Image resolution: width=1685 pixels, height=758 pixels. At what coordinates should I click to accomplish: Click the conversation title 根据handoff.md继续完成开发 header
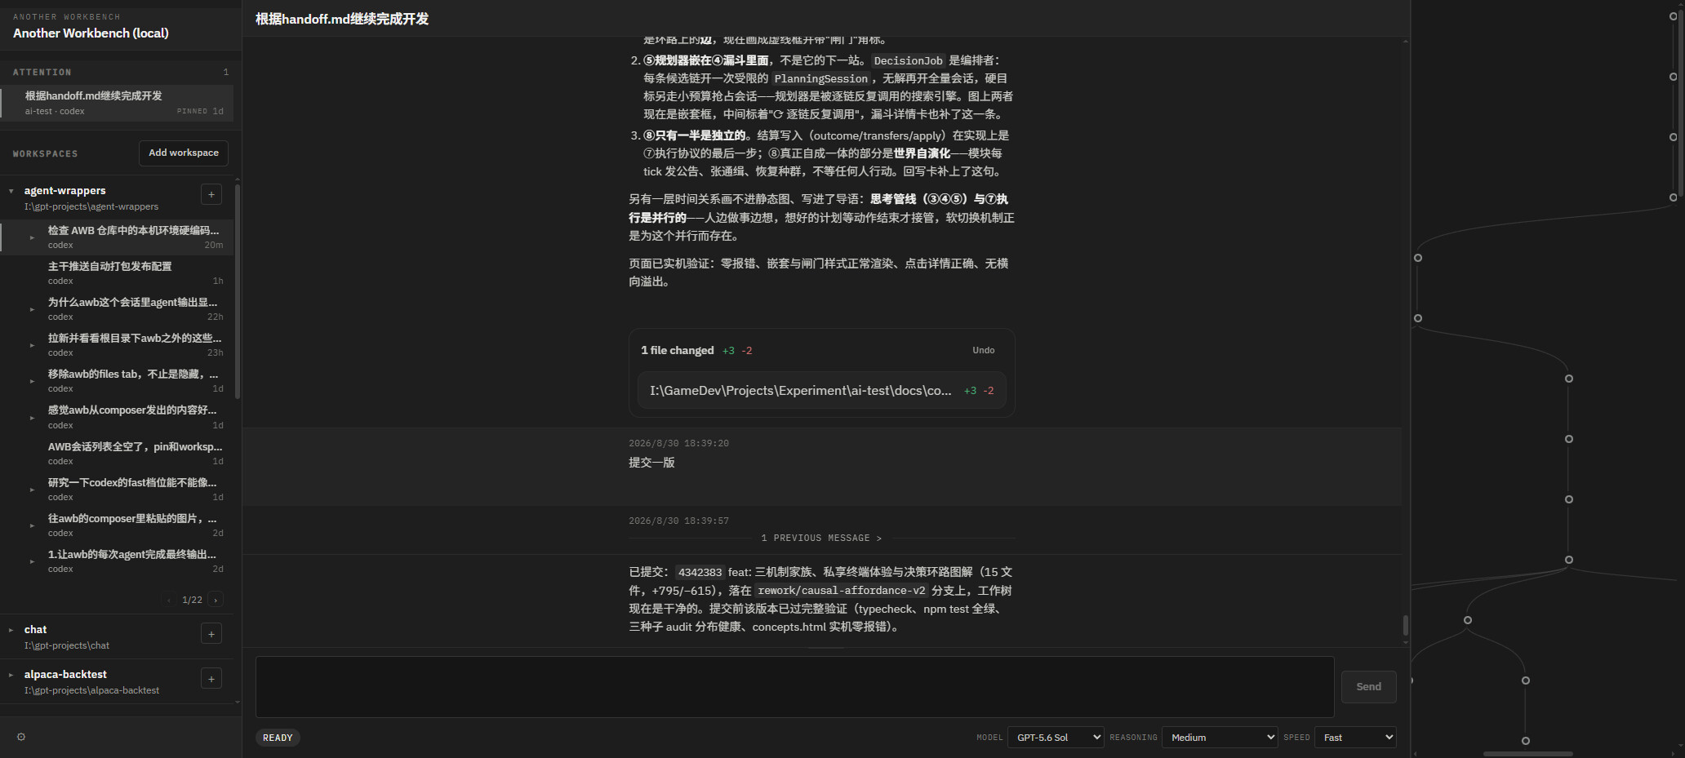(x=342, y=19)
